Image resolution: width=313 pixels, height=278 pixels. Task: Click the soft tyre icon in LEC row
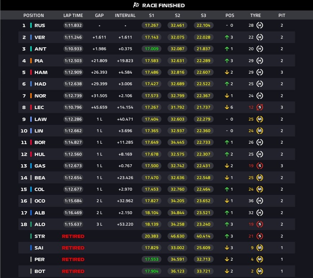(259, 107)
